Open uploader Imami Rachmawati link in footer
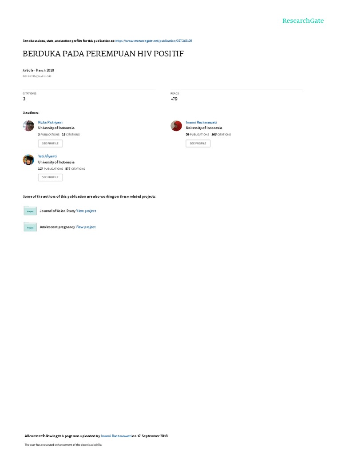This screenshot has height=455, width=341. coord(116,436)
